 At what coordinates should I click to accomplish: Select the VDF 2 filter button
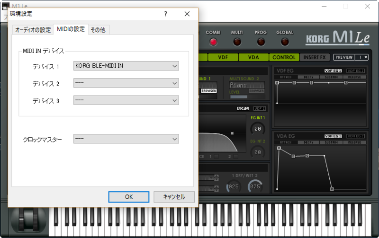coord(260,109)
